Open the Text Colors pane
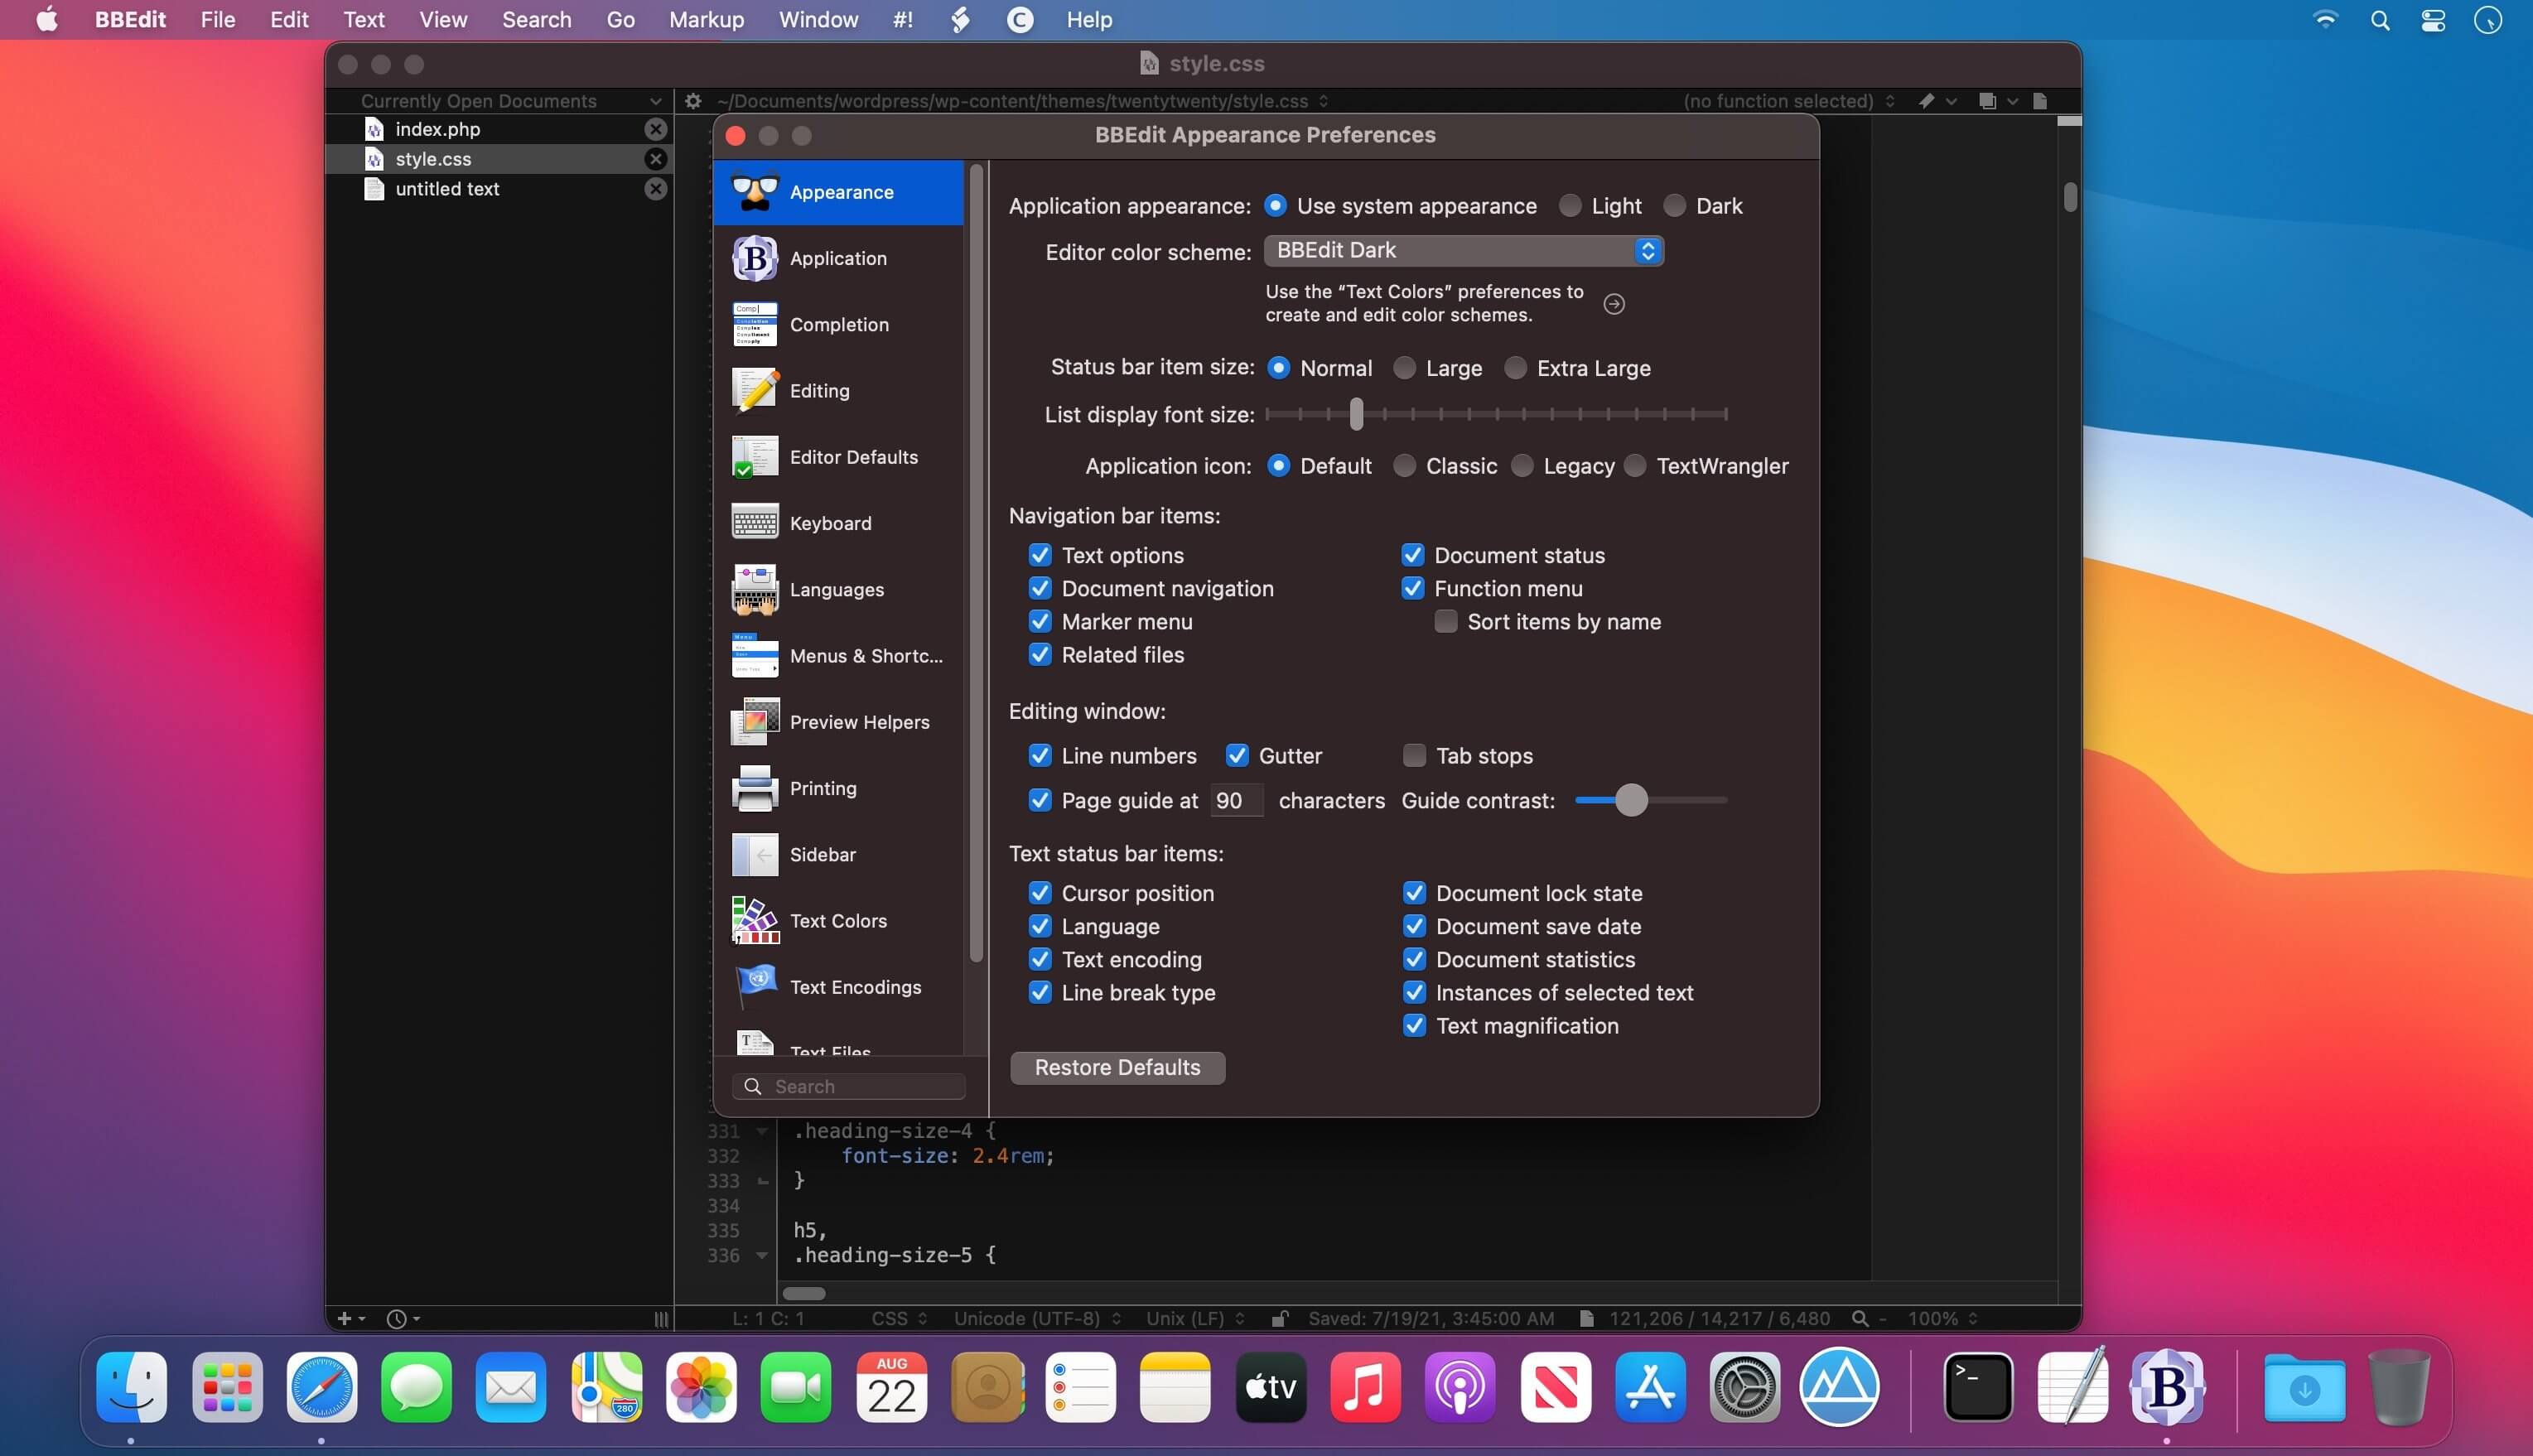This screenshot has width=2533, height=1456. click(838, 920)
